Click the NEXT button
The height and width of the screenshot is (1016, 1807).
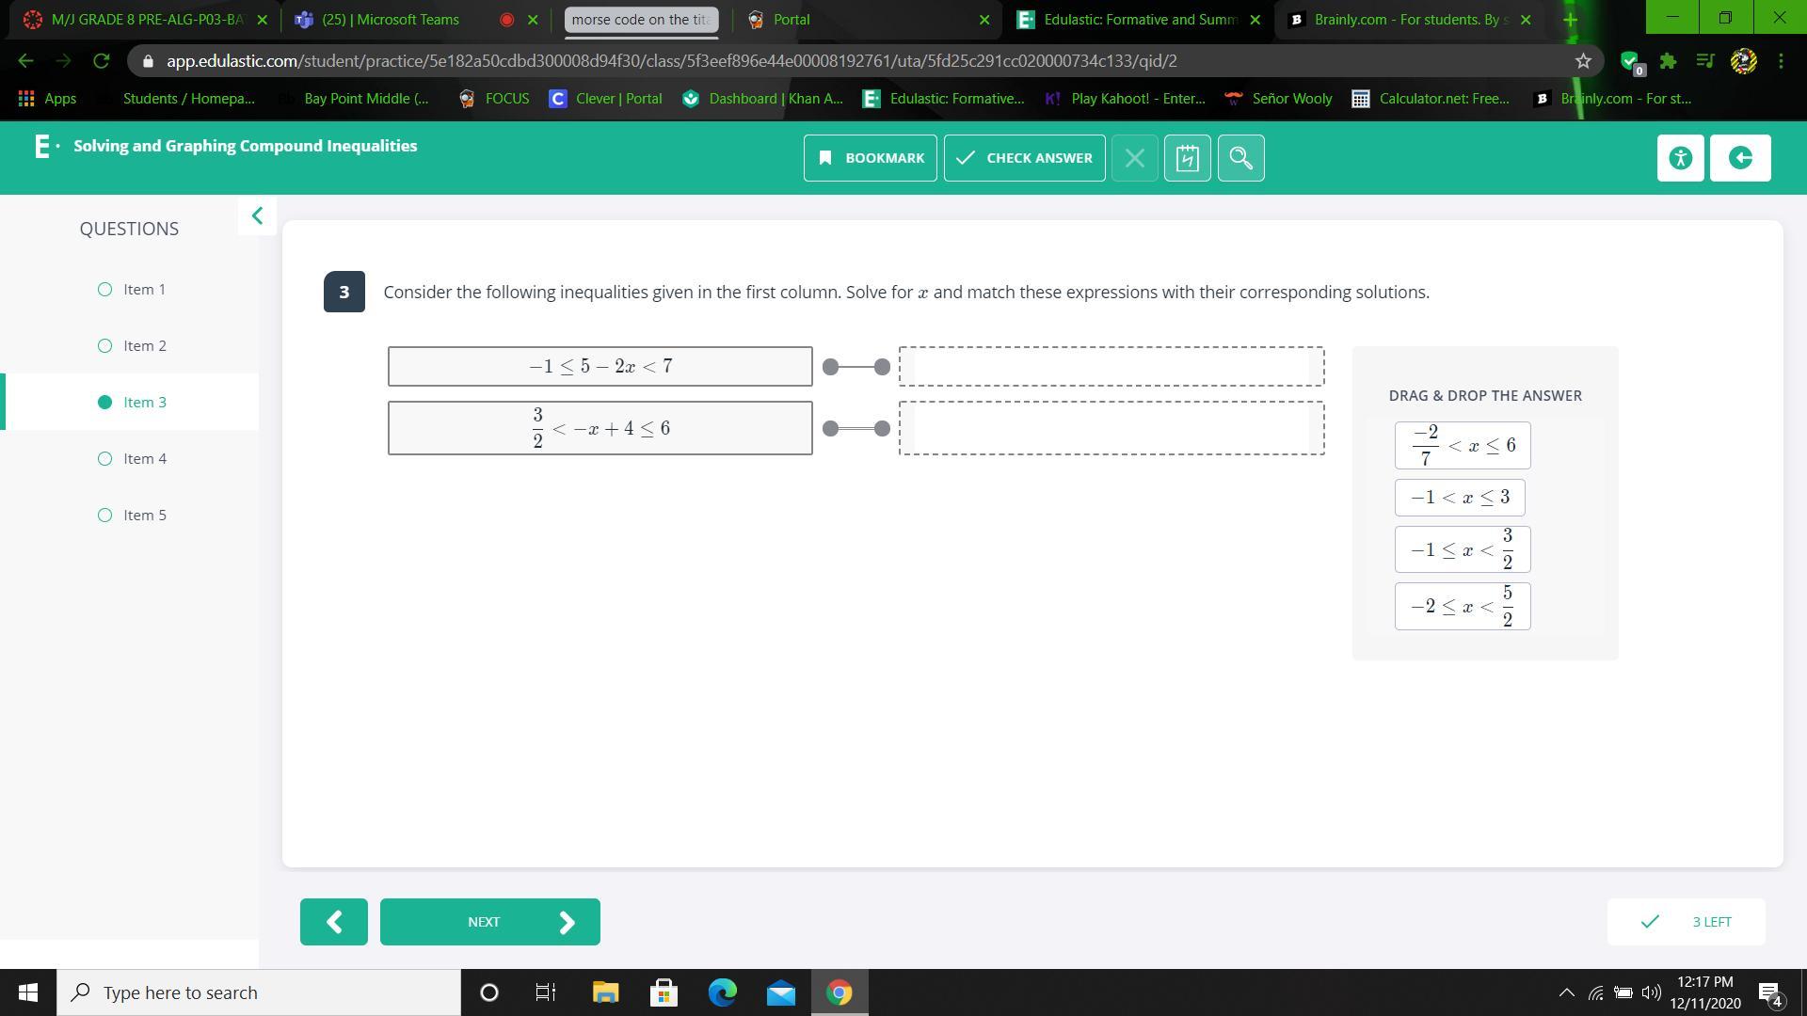pos(489,922)
